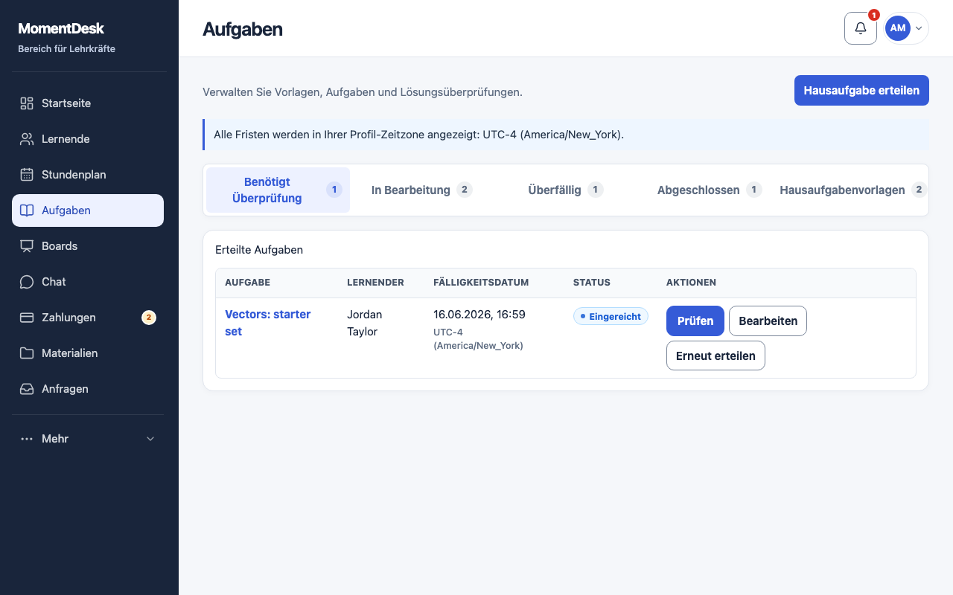Click the Fälligkeitsdatum column header
This screenshot has width=953, height=595.
click(481, 283)
